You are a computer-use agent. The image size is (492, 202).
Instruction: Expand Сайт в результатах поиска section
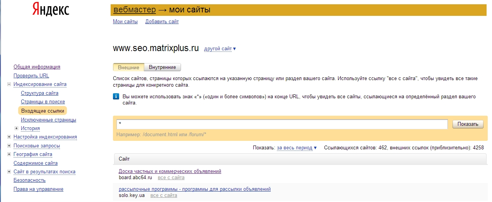9,171
